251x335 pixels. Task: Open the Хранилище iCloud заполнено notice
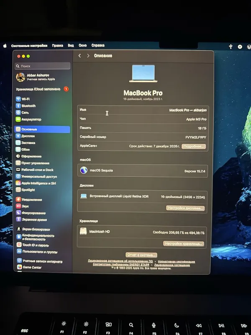[38, 89]
